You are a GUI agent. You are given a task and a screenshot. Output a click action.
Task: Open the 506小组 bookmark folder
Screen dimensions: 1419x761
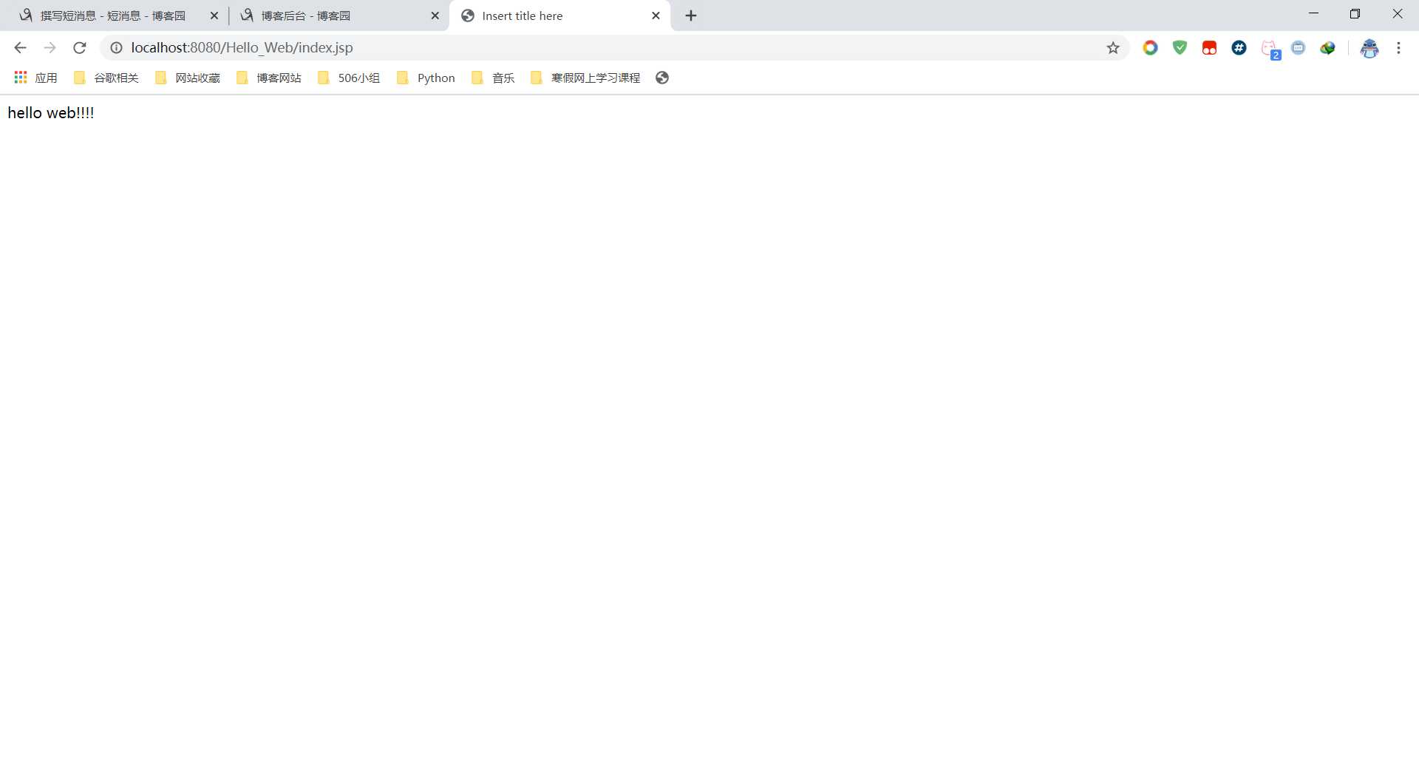pyautogui.click(x=349, y=78)
